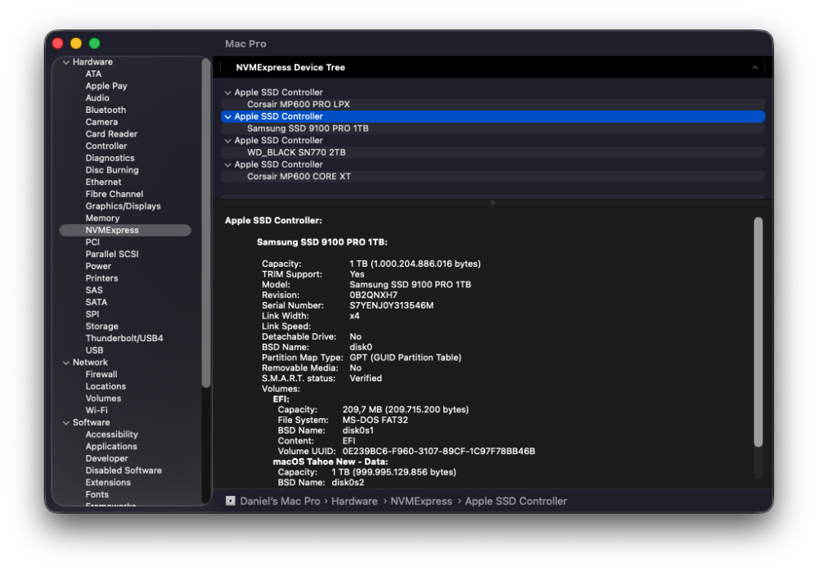Select Volumes under Network

click(x=103, y=399)
